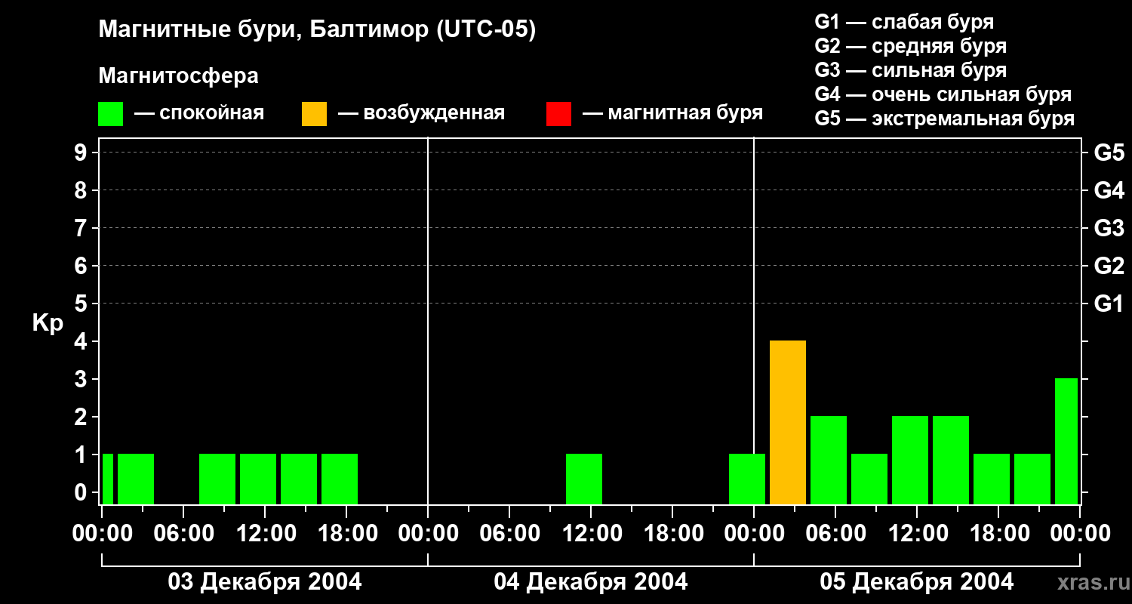Click the 18:00 tick label of 04 Декабря
Image resolution: width=1132 pixels, height=604 pixels.
(x=672, y=534)
